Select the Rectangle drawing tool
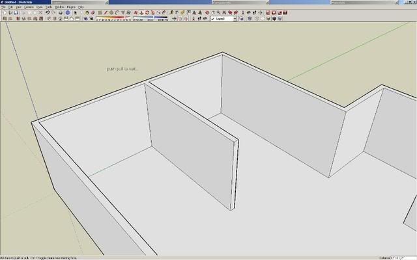 click(100, 13)
